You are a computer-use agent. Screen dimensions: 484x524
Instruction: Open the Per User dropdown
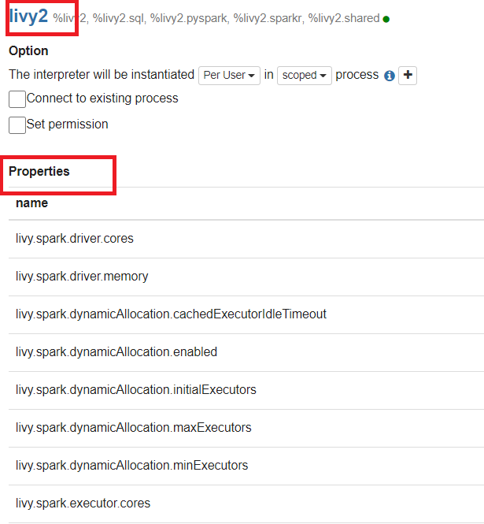[x=229, y=76]
